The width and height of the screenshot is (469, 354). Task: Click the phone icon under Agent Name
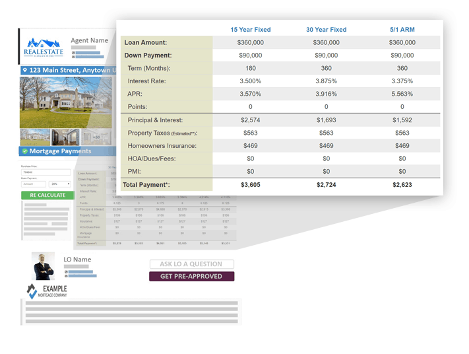[73, 53]
